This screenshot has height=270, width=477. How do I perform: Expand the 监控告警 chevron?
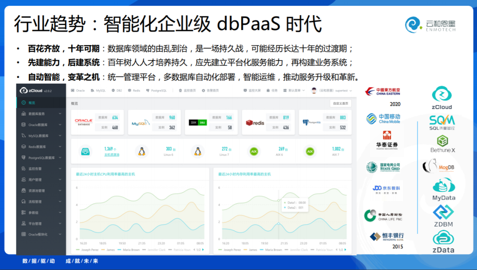(x=60, y=168)
